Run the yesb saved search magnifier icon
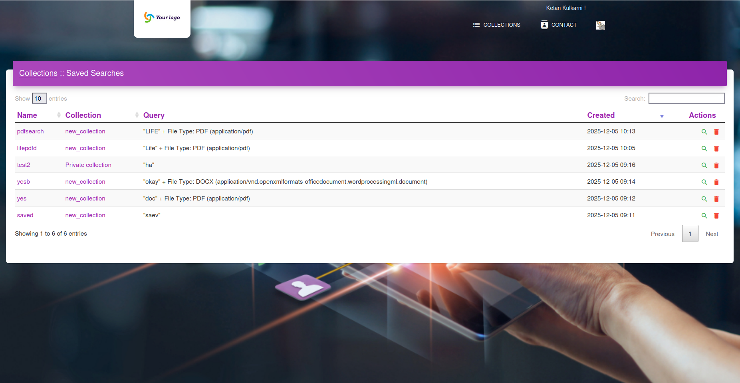The width and height of the screenshot is (740, 383). coord(704,182)
